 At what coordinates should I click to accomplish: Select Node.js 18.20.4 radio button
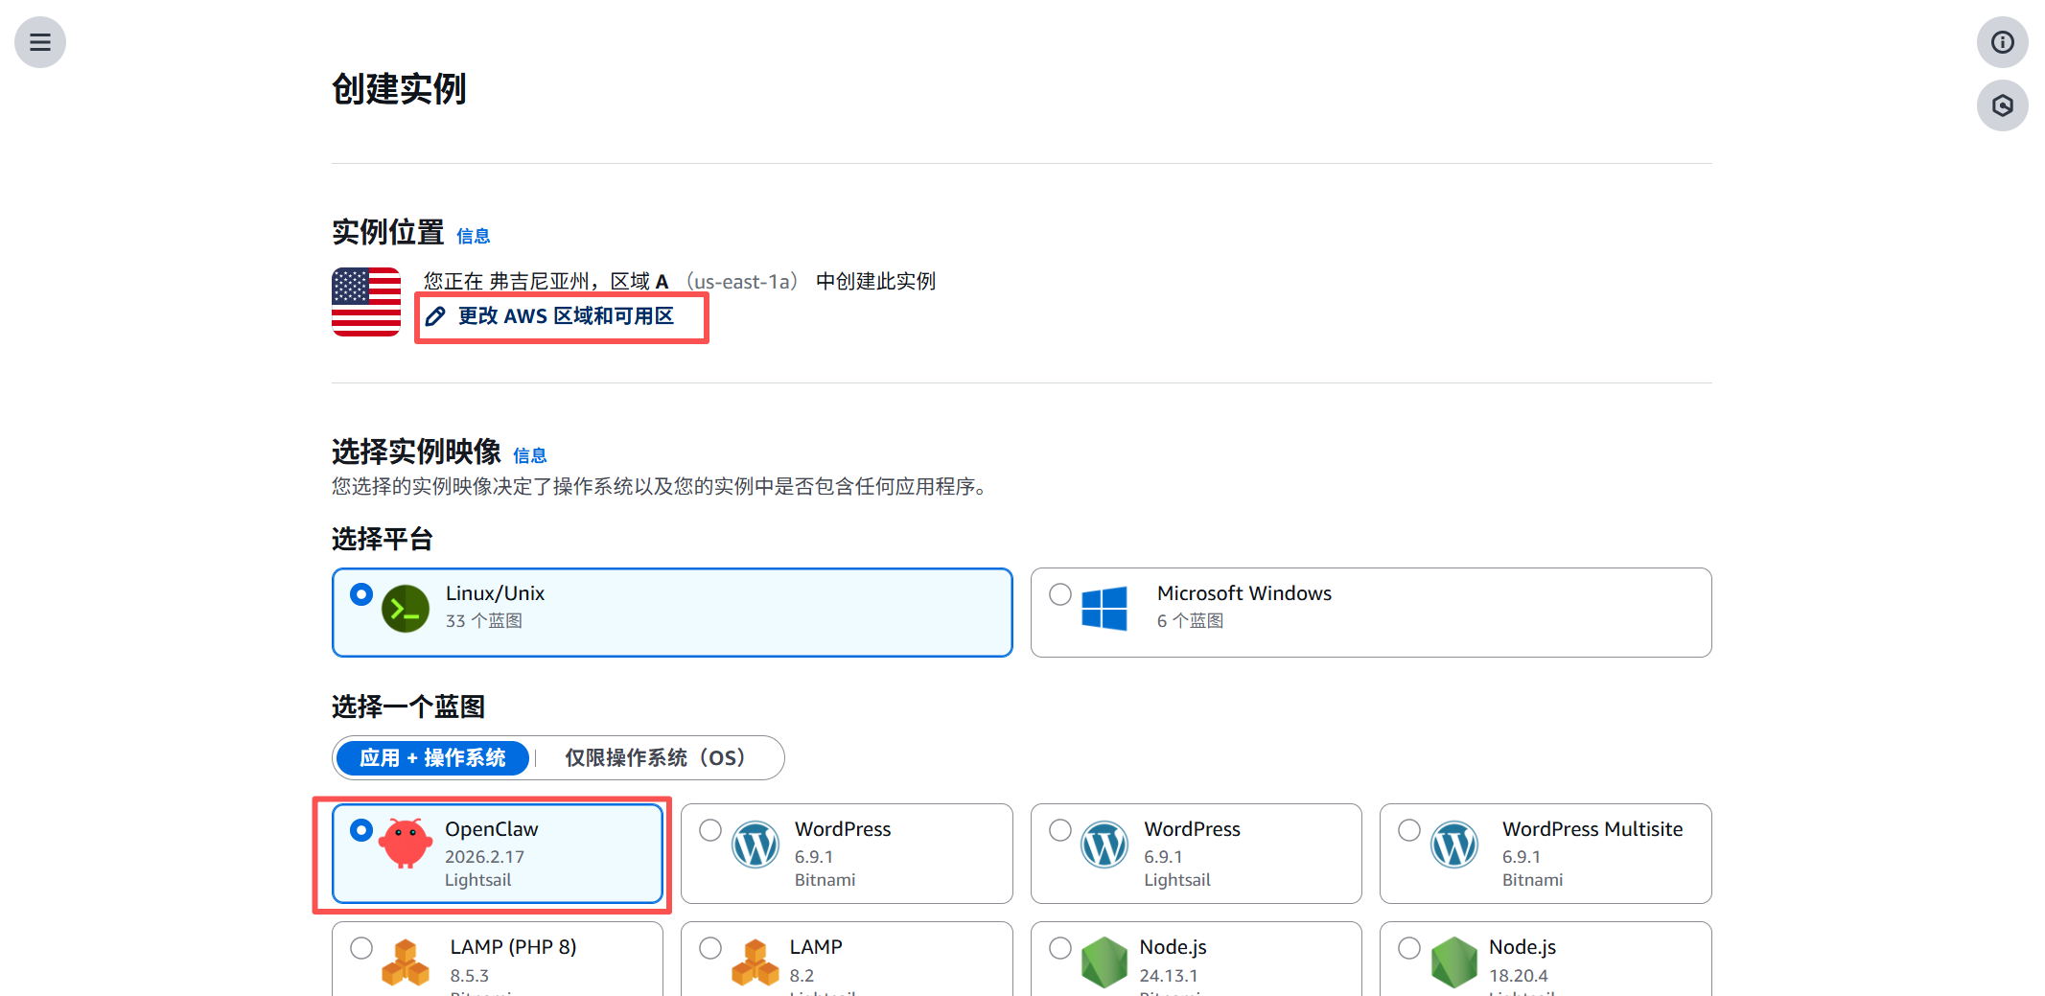[x=1409, y=948]
